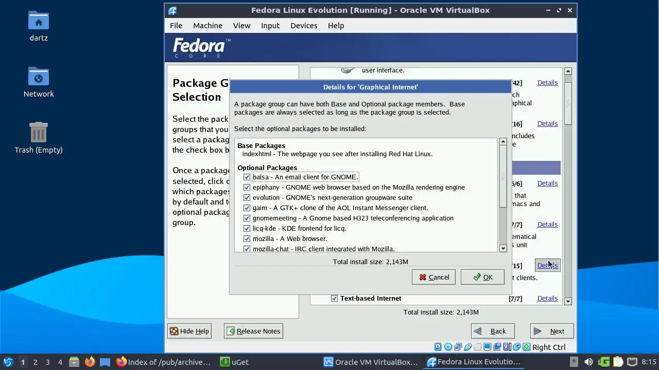Cancel the Graphical Internet details dialog
Screen dimensions: 659x370
(433, 277)
